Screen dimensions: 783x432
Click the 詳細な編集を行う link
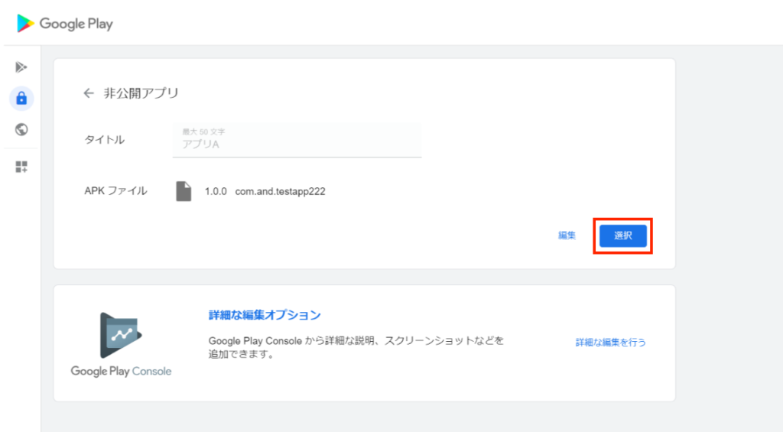610,343
